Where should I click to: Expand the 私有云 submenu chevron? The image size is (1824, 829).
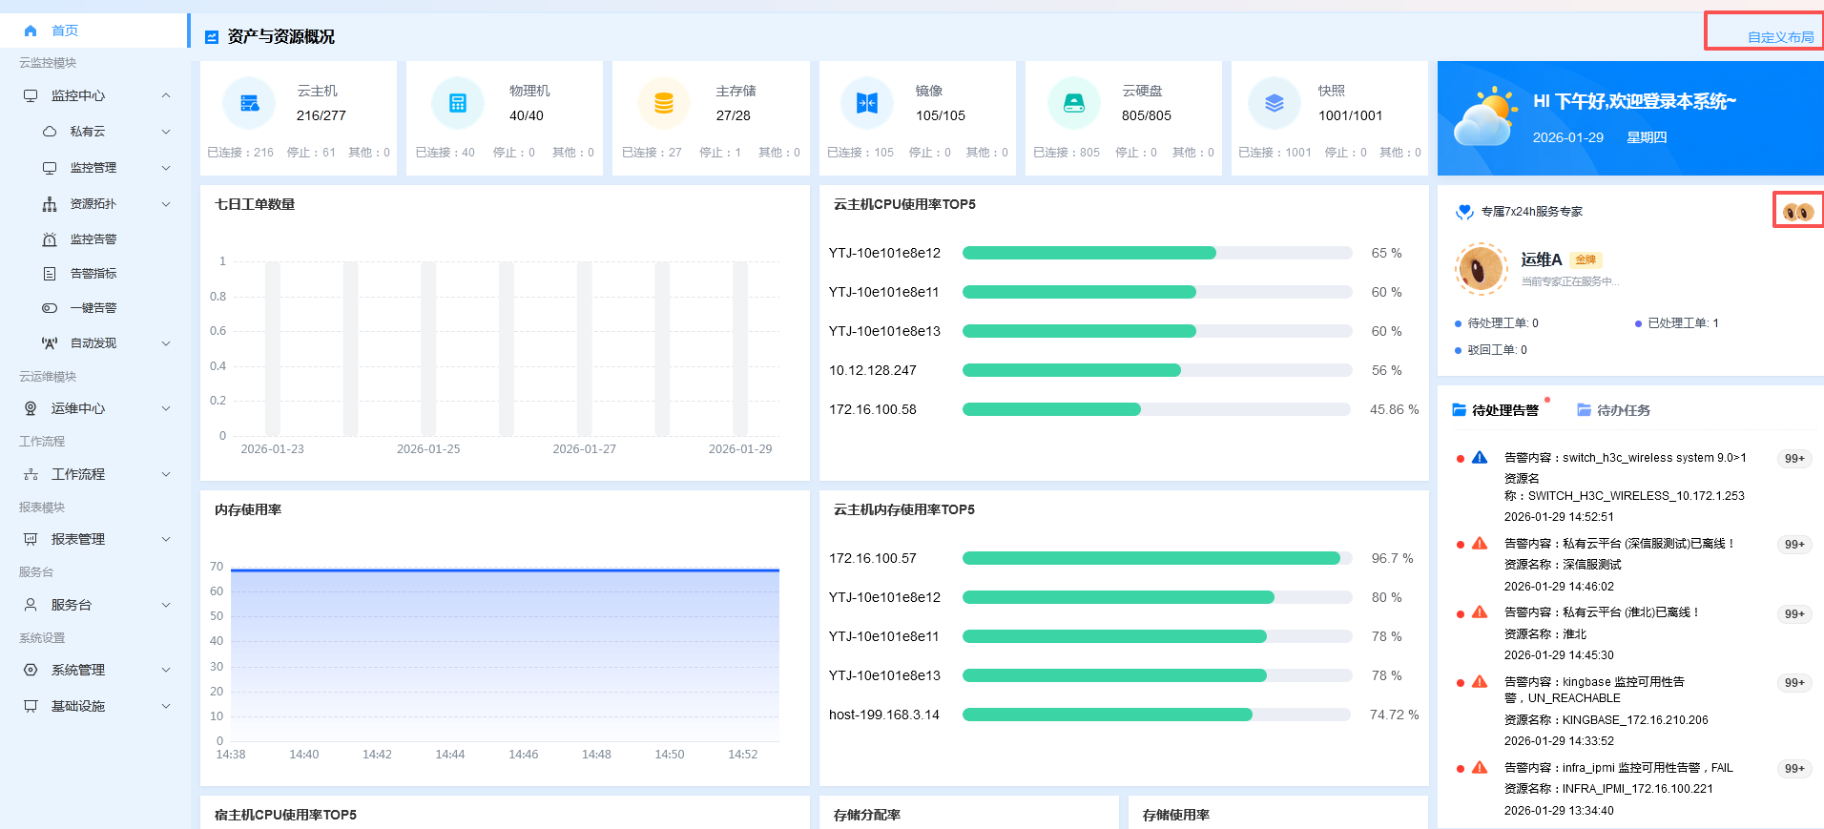point(166,132)
